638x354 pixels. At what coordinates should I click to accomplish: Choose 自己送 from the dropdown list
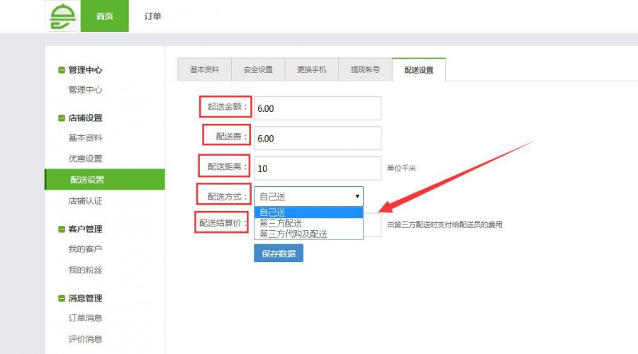[x=308, y=212]
